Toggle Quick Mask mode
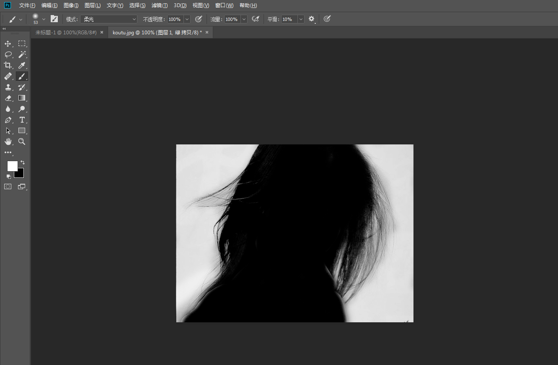 pos(8,187)
